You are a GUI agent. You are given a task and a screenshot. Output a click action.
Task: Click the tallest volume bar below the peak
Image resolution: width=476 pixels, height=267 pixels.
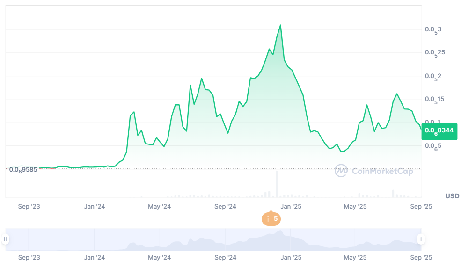(277, 184)
